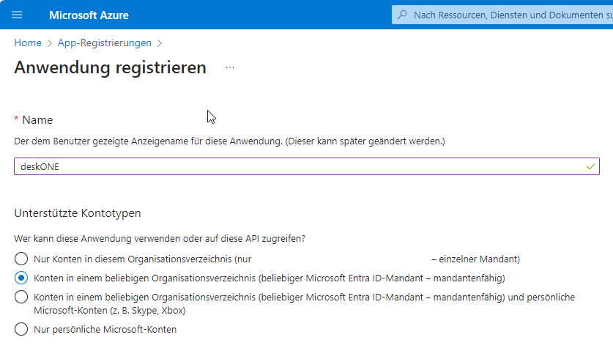This screenshot has width=613, height=351.
Task: Click the green validation checkmark in name field
Action: [591, 166]
